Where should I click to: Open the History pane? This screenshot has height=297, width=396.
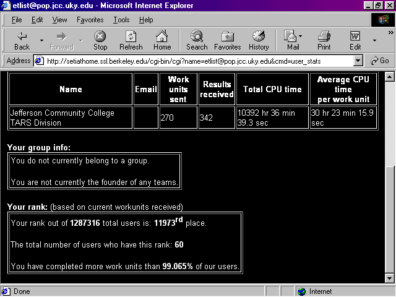259,41
